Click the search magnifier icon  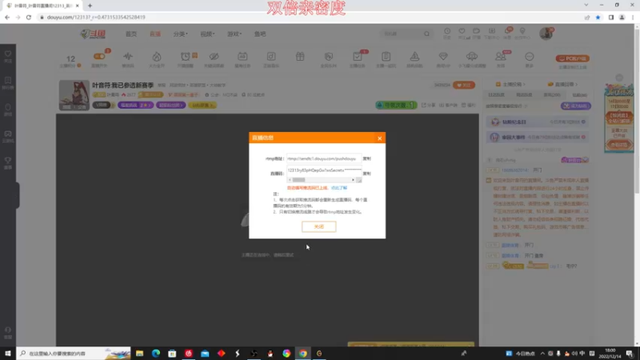[426, 34]
